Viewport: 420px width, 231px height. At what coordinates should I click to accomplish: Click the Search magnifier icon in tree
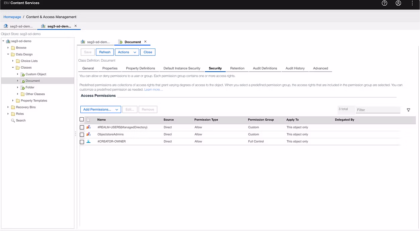pyautogui.click(x=13, y=121)
